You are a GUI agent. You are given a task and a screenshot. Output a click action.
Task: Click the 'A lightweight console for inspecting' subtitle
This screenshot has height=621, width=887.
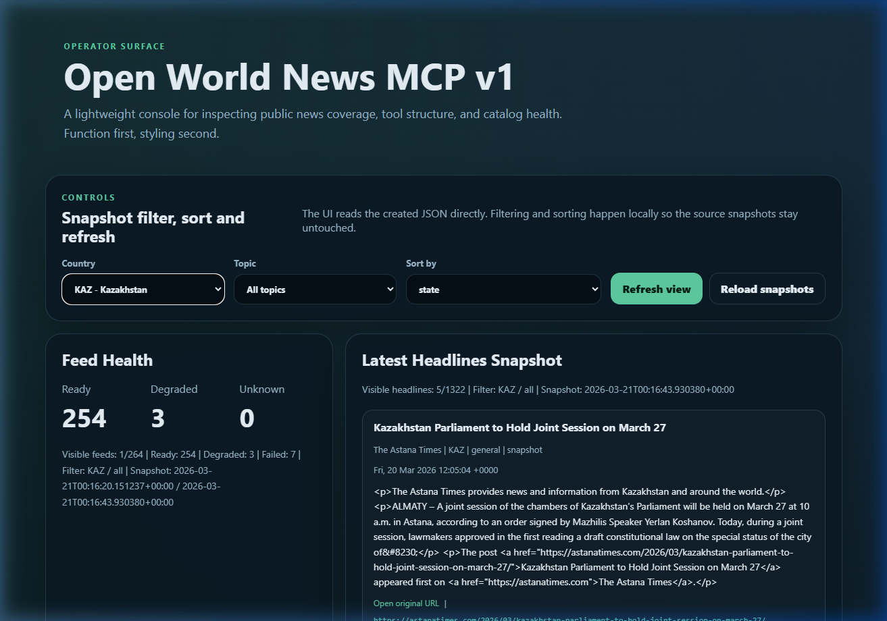pos(313,124)
